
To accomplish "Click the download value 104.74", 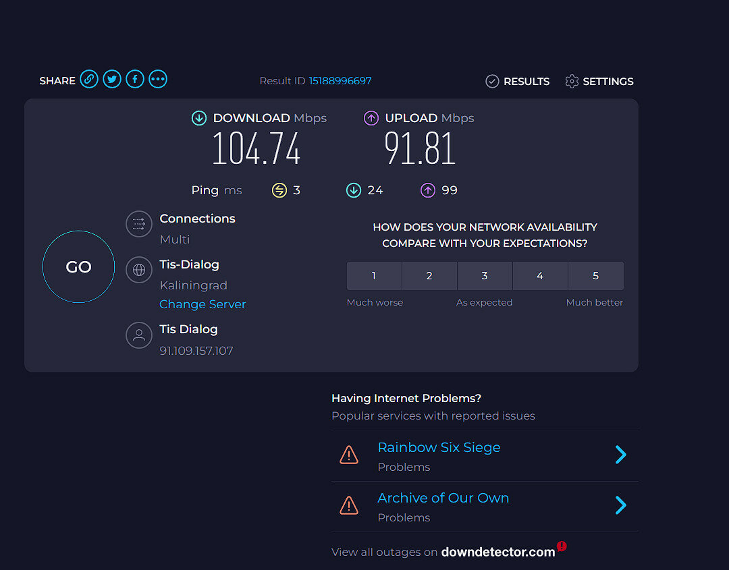I will tap(256, 148).
